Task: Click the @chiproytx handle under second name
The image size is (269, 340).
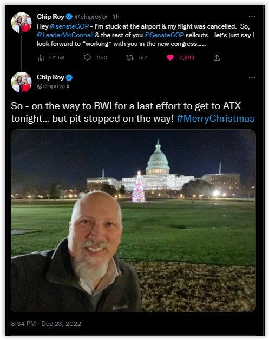Action: 53,86
